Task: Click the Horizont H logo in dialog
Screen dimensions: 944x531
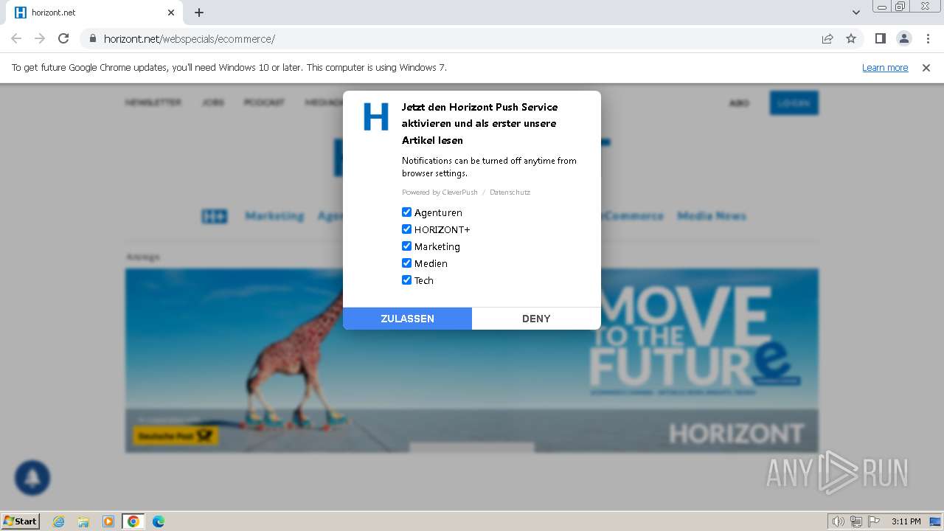Action: (x=376, y=117)
